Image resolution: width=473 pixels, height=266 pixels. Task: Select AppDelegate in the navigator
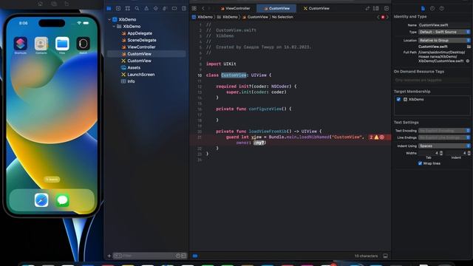coord(140,33)
